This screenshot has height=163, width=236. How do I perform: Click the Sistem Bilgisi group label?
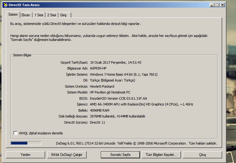[22, 55]
